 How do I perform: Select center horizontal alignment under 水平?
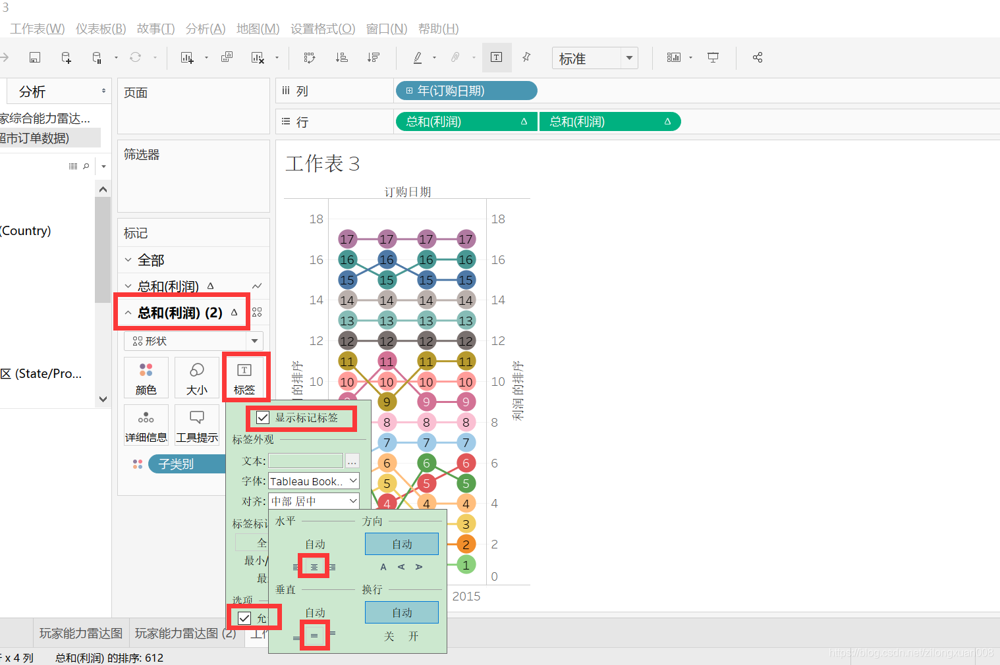pos(314,565)
